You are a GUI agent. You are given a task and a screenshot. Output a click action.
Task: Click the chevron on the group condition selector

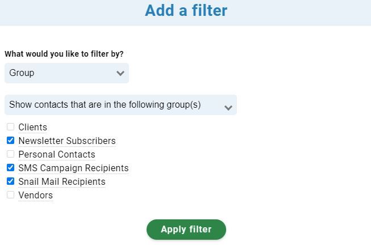(228, 108)
